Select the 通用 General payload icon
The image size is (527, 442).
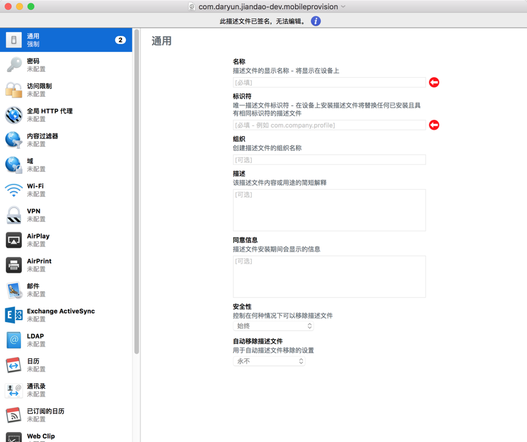[14, 40]
